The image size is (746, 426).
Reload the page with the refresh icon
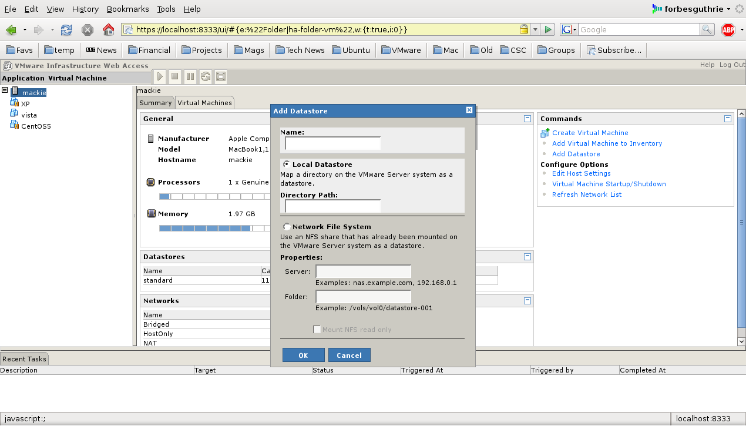[66, 29]
